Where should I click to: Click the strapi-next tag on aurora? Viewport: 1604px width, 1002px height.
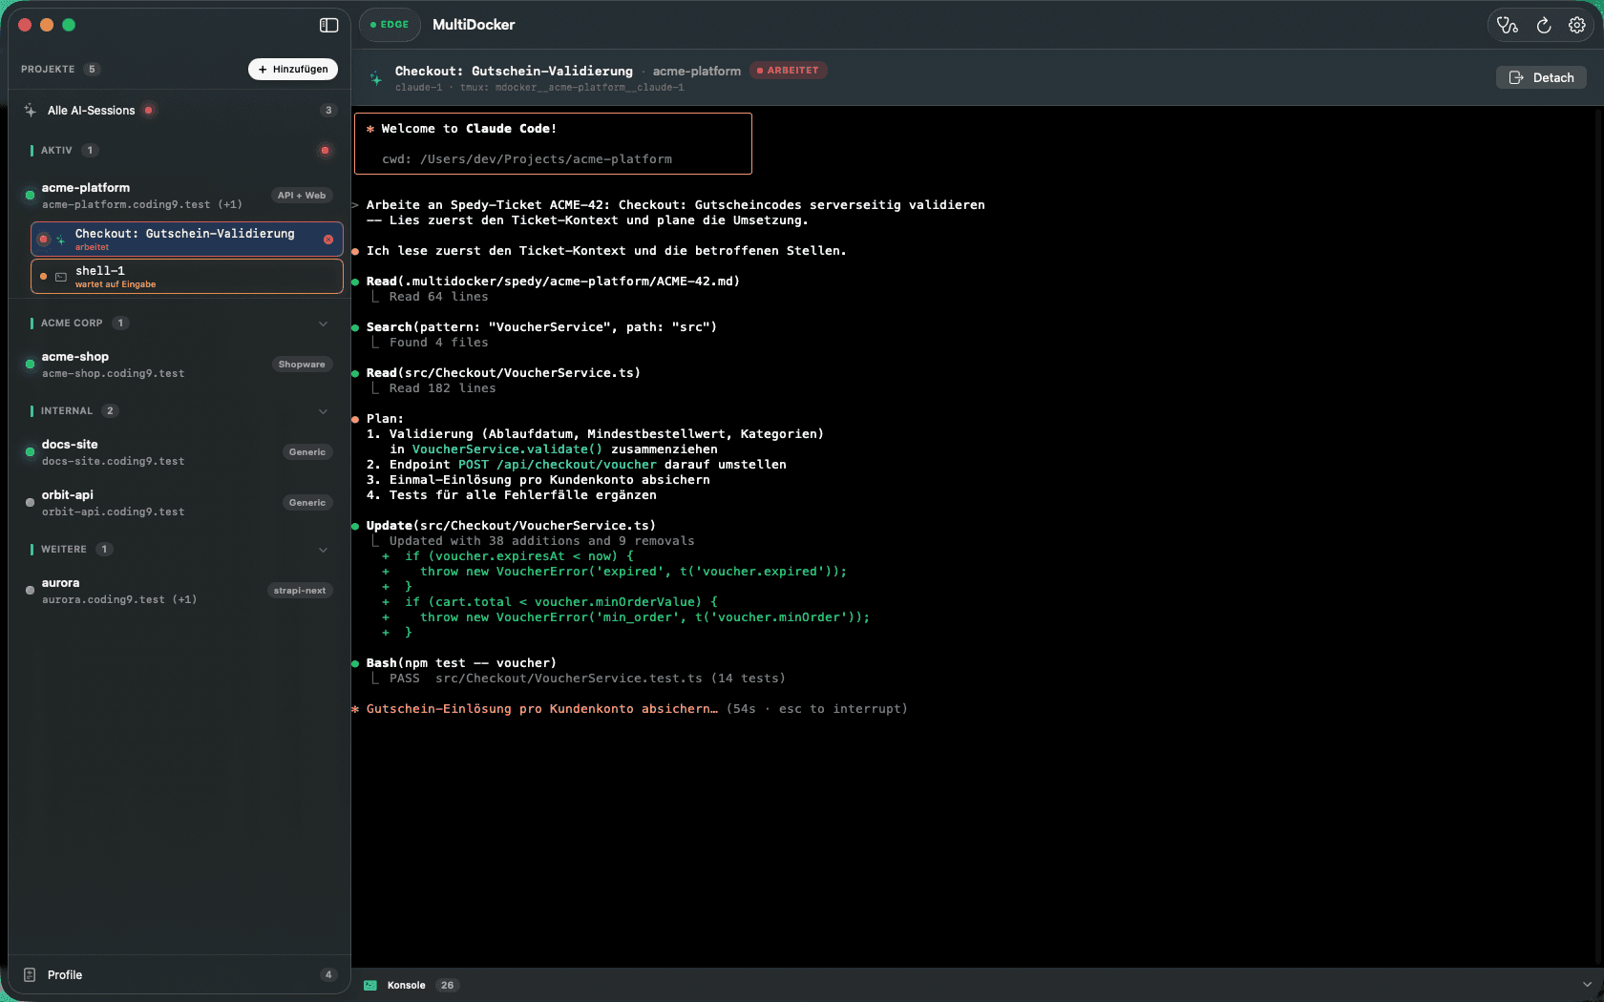click(x=300, y=591)
